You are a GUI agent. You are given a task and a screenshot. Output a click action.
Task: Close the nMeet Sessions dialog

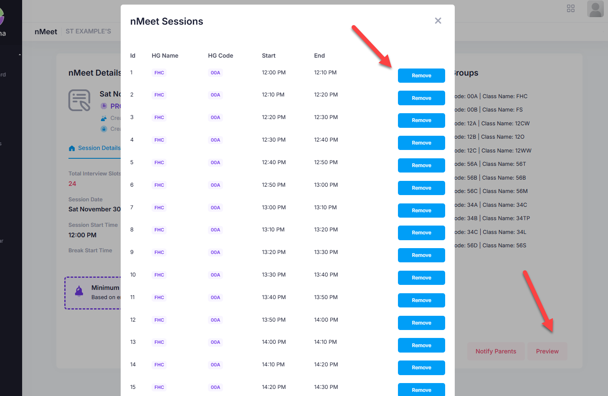pos(438,21)
